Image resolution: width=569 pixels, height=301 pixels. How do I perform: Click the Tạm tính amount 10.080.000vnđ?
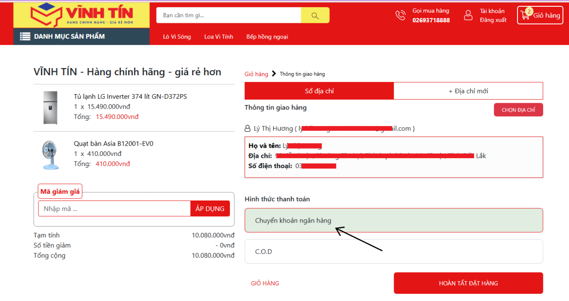(213, 235)
